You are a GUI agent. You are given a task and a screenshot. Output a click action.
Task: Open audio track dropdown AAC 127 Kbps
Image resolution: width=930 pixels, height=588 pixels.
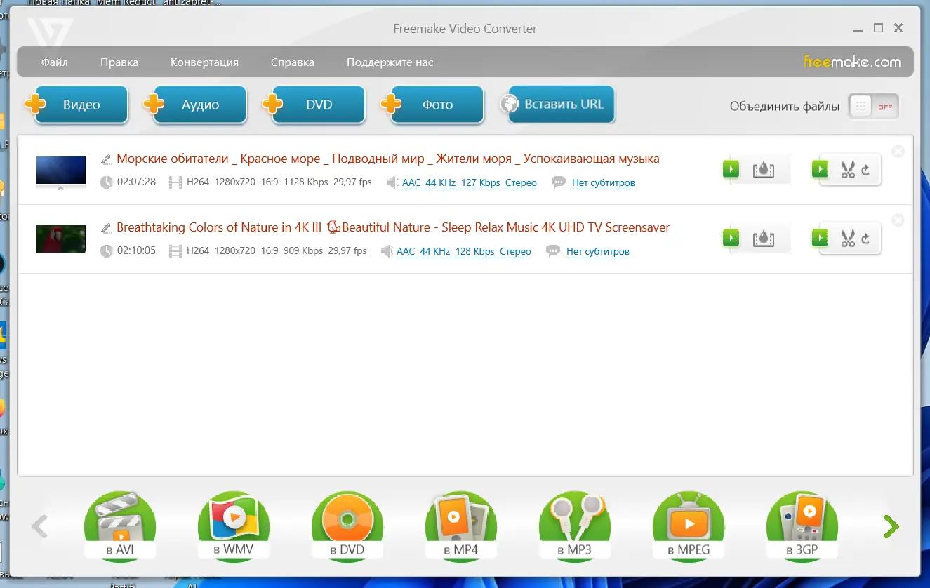[470, 183]
